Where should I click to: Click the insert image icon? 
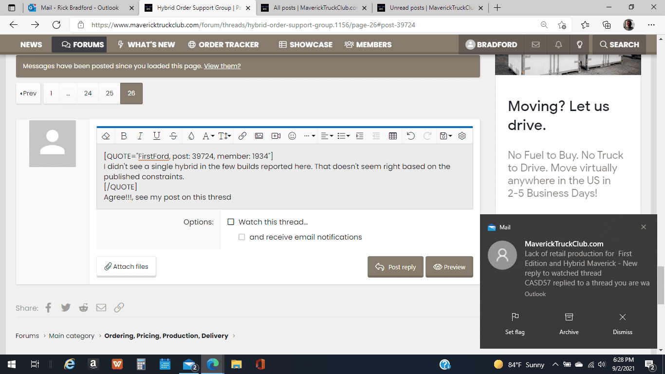click(259, 136)
